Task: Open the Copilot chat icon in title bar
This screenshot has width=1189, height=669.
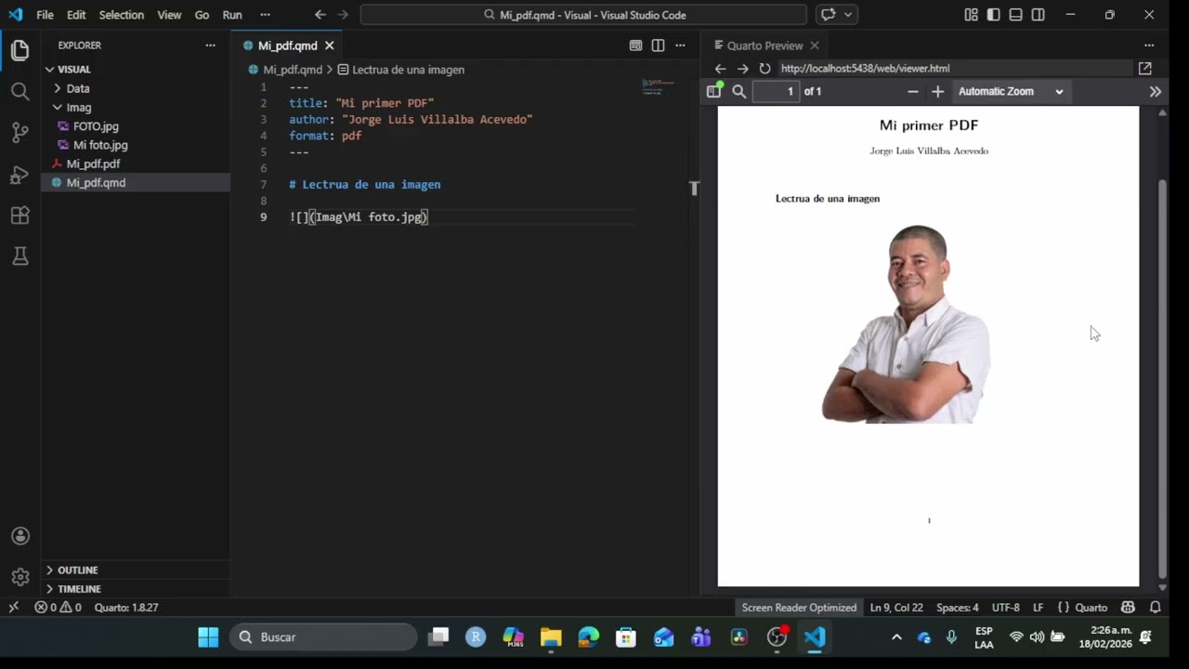Action: [828, 15]
